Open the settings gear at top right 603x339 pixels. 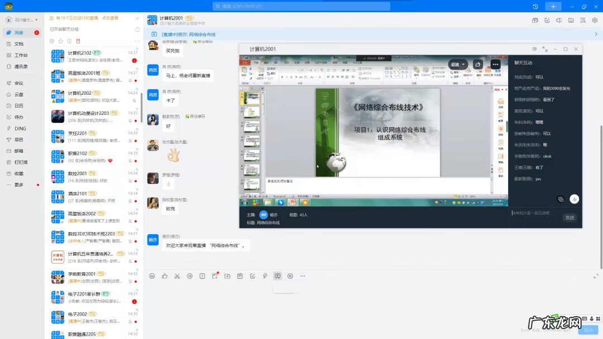[x=595, y=21]
